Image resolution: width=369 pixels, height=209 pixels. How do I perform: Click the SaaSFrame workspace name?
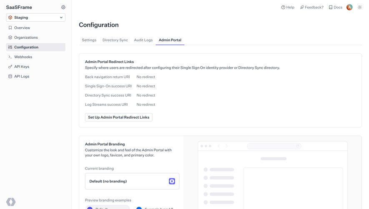19,7
